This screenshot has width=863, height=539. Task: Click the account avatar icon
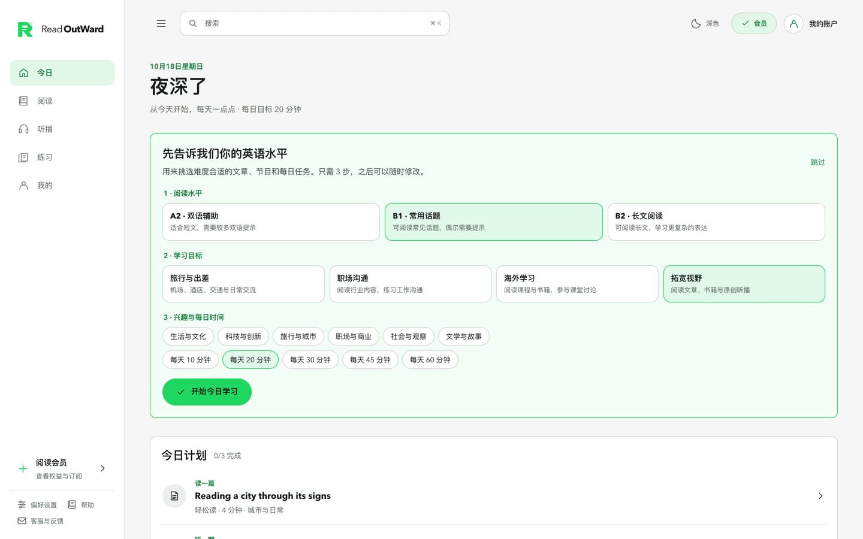[793, 23]
